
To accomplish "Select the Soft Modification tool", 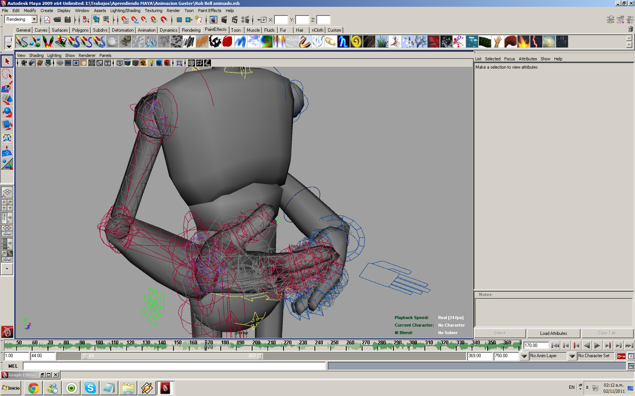I will tap(7, 151).
